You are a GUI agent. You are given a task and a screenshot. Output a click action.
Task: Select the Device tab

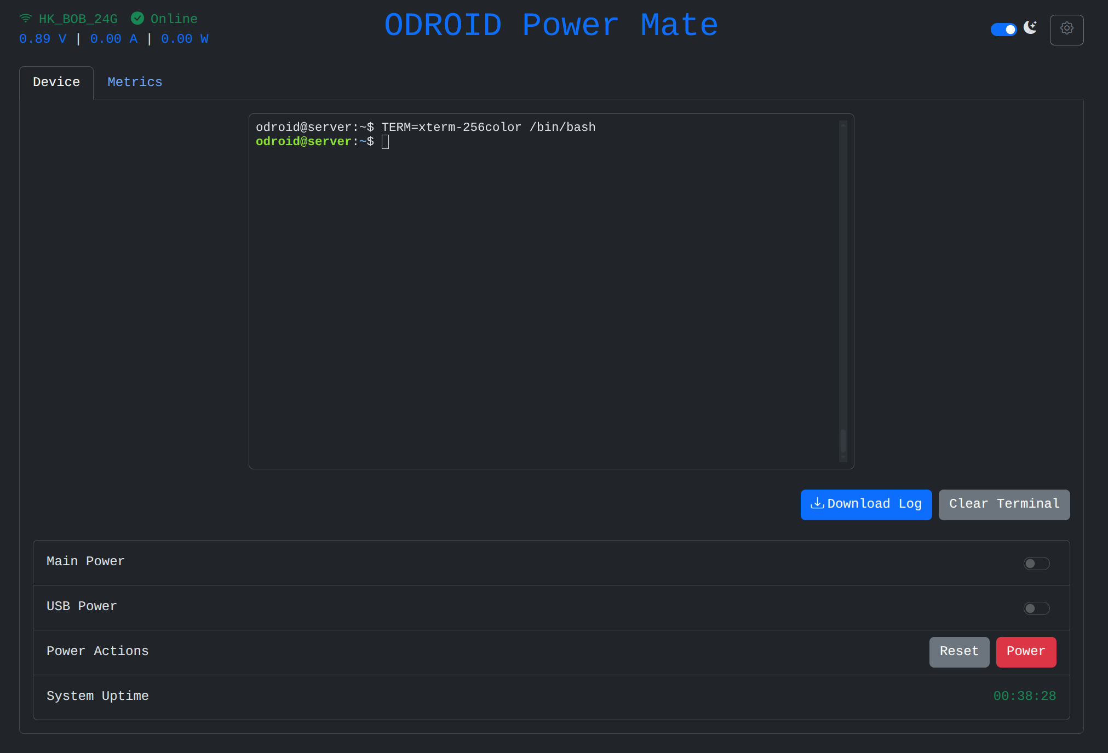(x=56, y=82)
